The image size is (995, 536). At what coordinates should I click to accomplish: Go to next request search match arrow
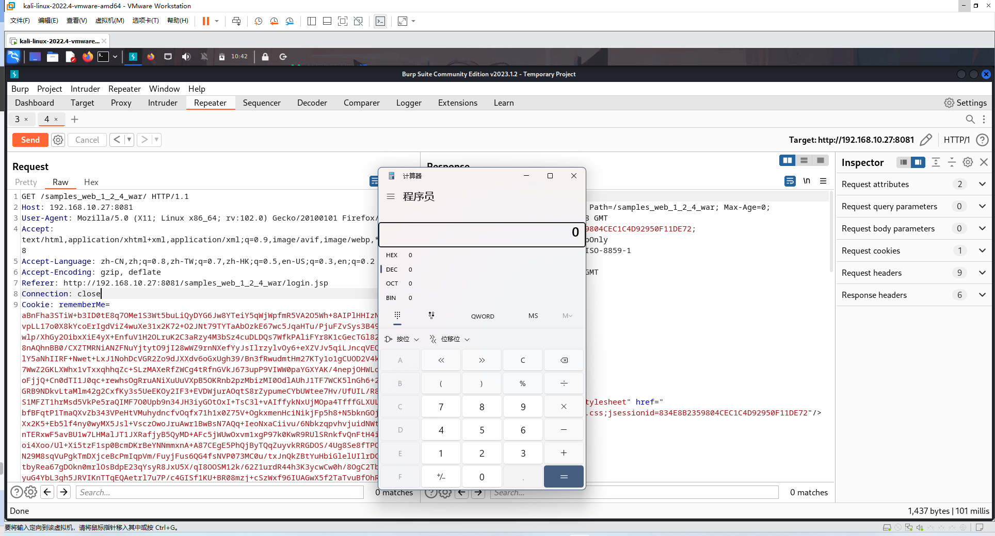pos(64,492)
